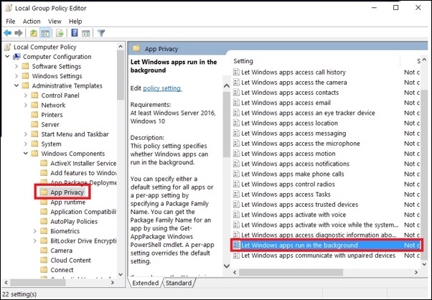Click the policy icon beside 'control radios'
432x300 pixels.
click(x=236, y=184)
